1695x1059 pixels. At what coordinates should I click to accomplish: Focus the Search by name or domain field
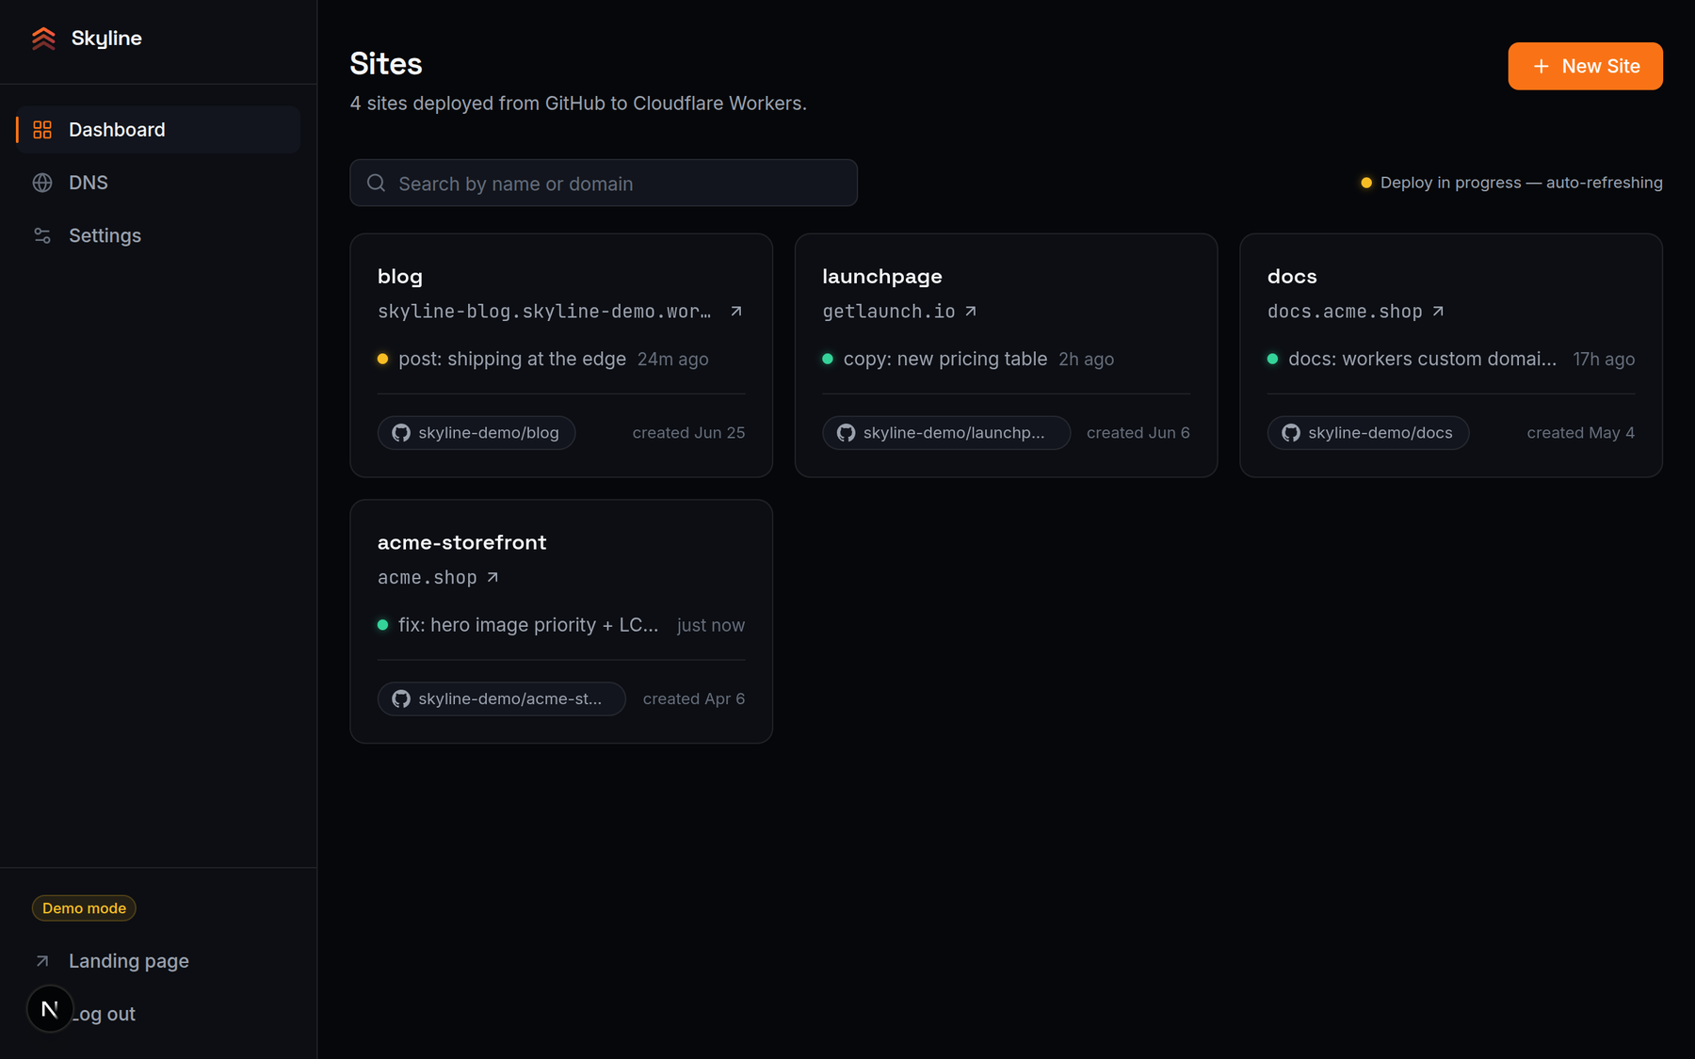[x=604, y=183]
